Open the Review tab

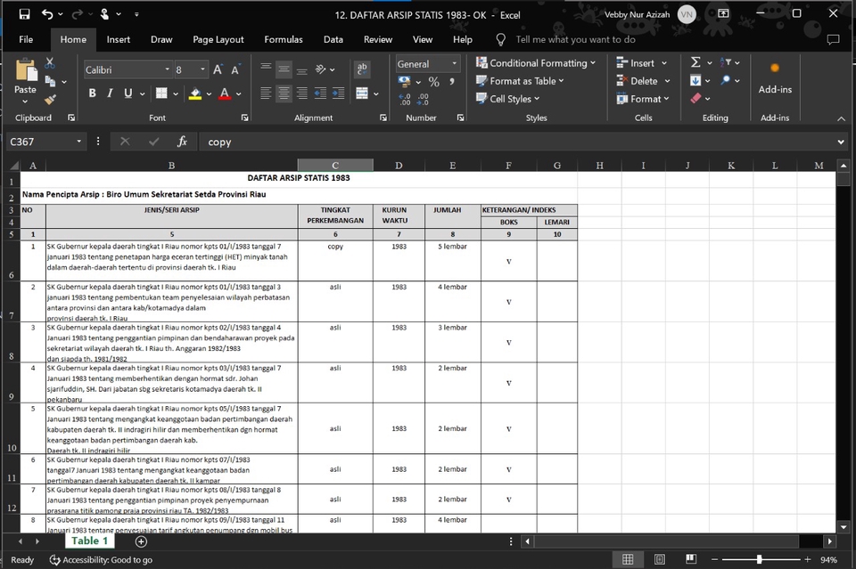tap(377, 39)
